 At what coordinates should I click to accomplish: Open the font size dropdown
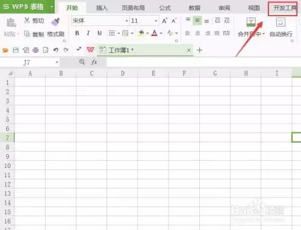pos(156,21)
